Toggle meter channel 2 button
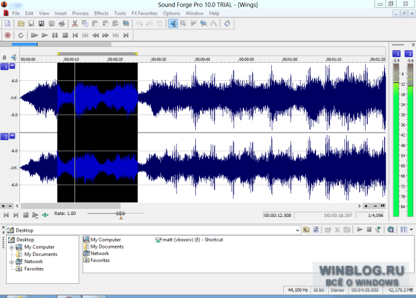416x298 pixels. coord(409,54)
